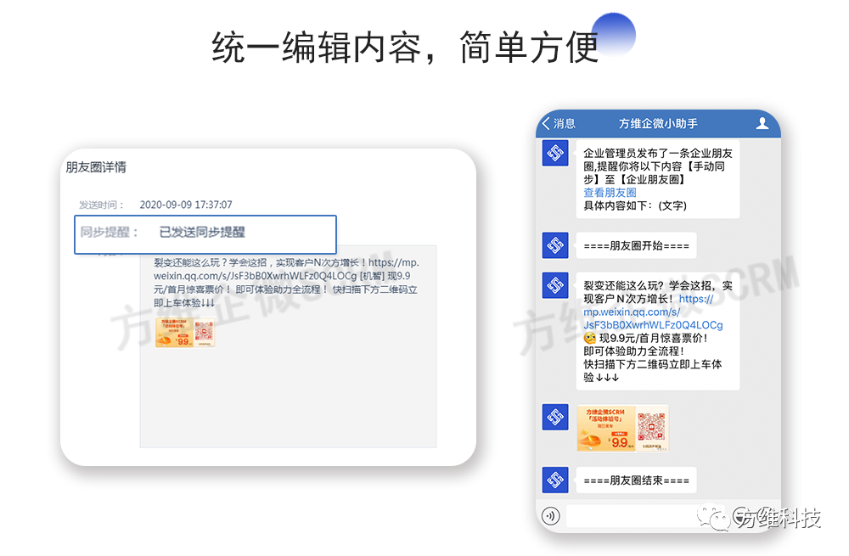Click the orange 9.9 promo thumbnail in 朋友圈详情
849x556 pixels.
click(174, 333)
